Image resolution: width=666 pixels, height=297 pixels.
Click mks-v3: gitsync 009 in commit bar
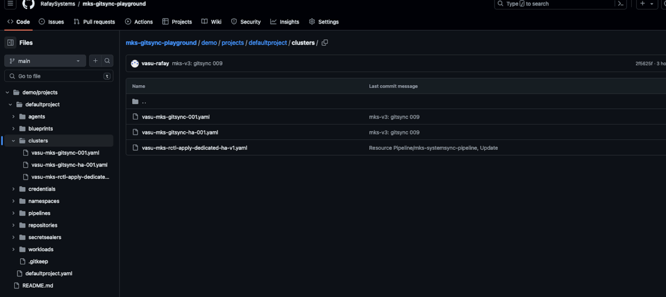pyautogui.click(x=197, y=63)
